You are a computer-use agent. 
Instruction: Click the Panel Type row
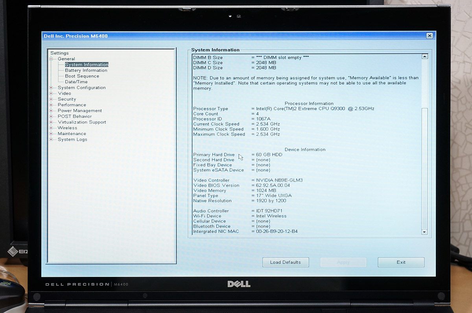[x=243, y=196]
